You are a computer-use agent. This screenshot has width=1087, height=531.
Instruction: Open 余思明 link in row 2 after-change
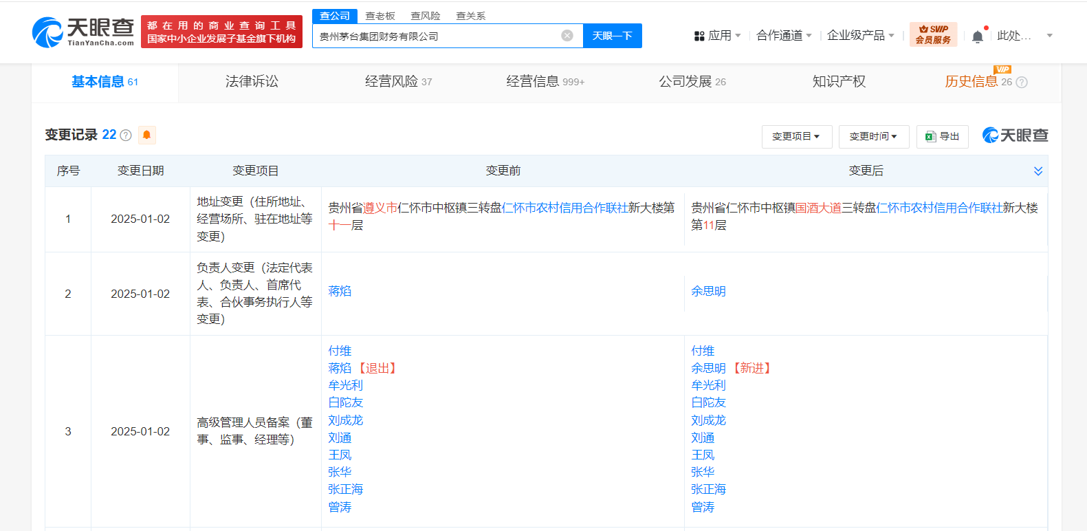(x=708, y=292)
